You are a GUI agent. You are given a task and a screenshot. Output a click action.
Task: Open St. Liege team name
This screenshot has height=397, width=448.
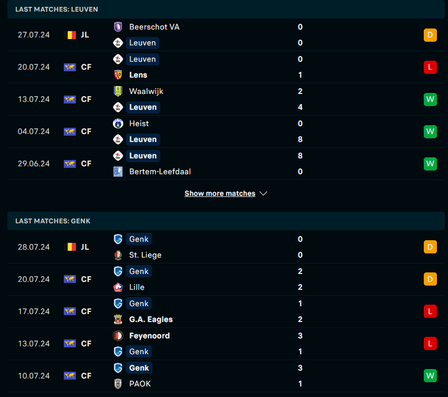pyautogui.click(x=145, y=255)
